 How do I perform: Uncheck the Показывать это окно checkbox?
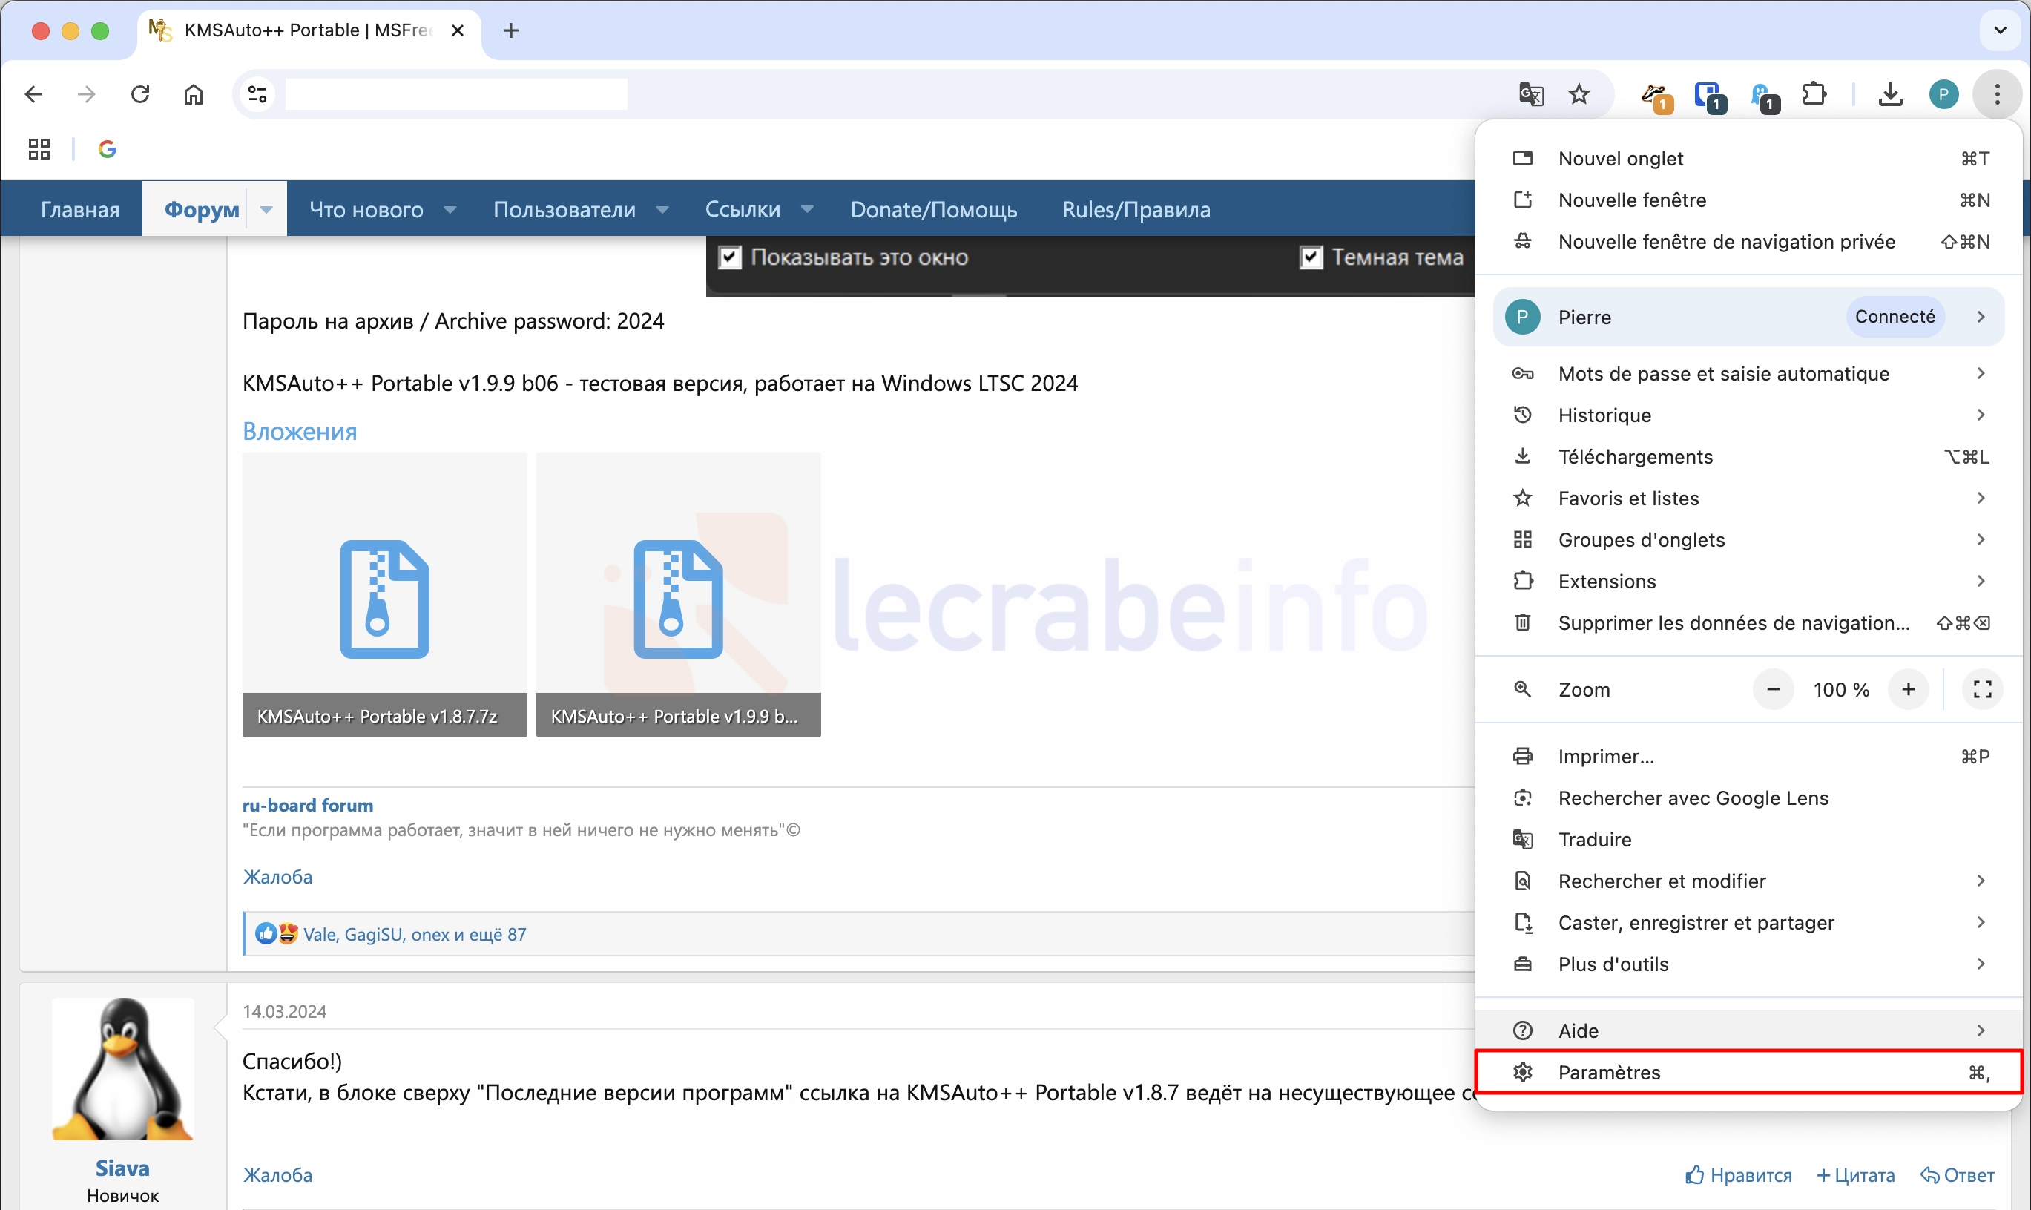click(x=729, y=257)
